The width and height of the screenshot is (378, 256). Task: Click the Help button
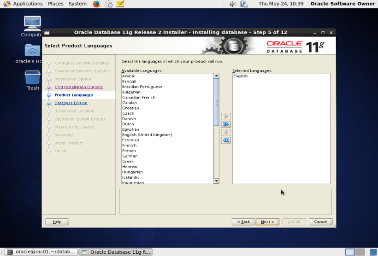point(57,222)
